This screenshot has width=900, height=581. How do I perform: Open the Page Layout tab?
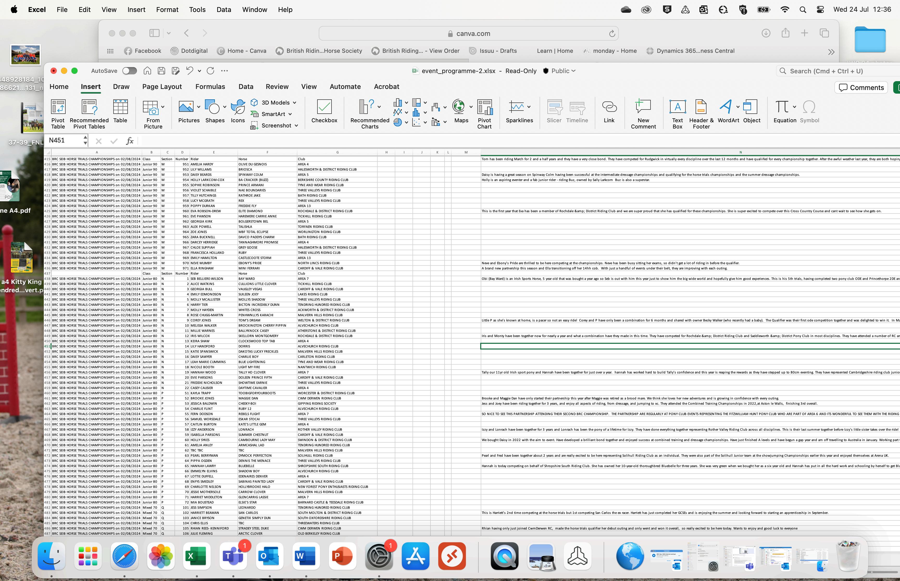click(x=162, y=87)
